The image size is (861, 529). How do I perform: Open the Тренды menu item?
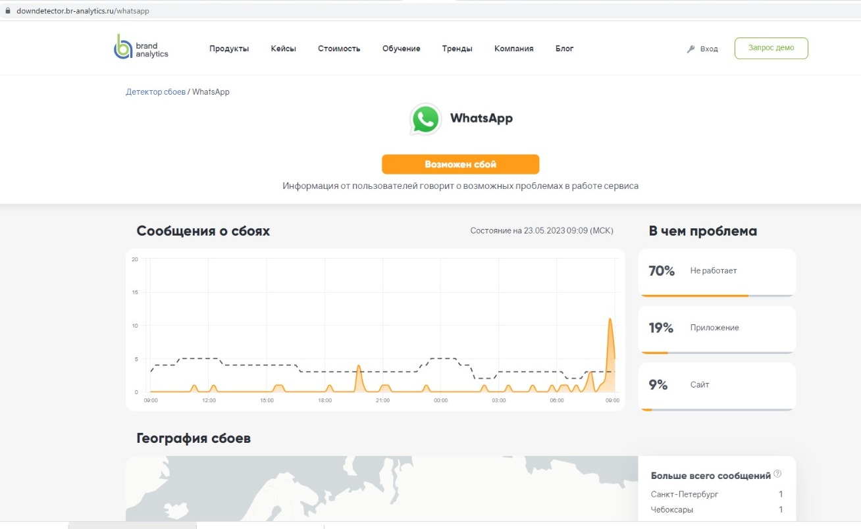[x=457, y=49]
